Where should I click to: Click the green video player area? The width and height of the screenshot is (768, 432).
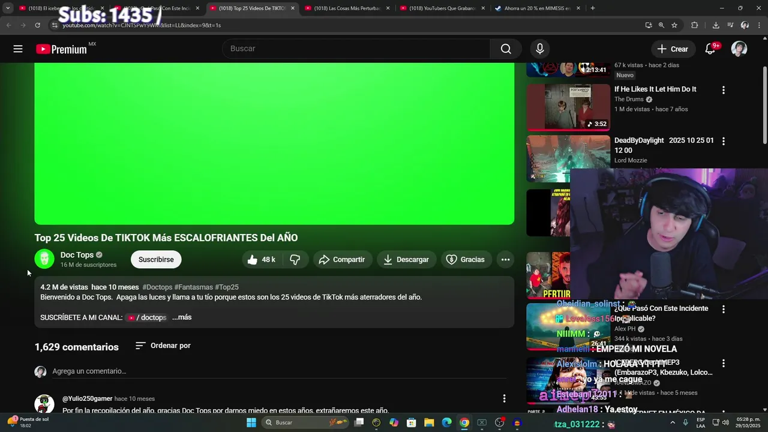[274, 143]
